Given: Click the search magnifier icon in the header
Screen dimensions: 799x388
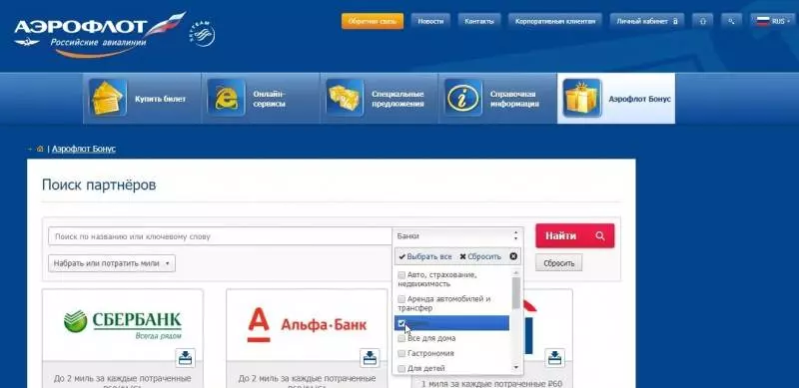Looking at the screenshot, I should (732, 21).
